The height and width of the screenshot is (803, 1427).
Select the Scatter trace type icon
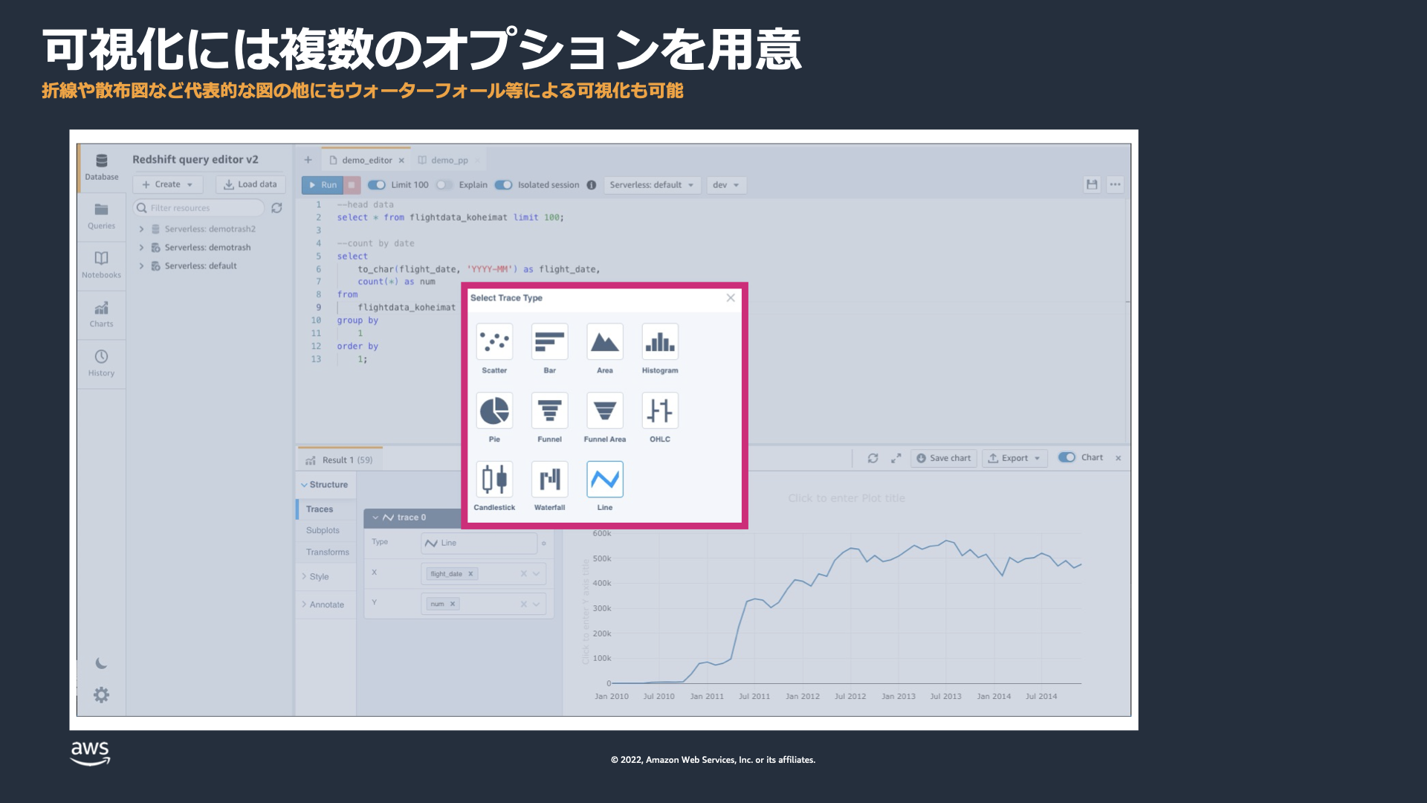point(494,342)
